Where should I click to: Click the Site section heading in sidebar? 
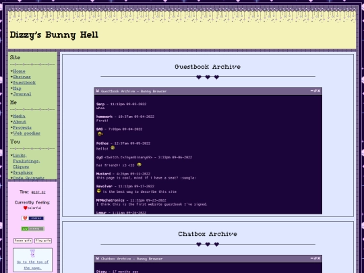pyautogui.click(x=15, y=57)
